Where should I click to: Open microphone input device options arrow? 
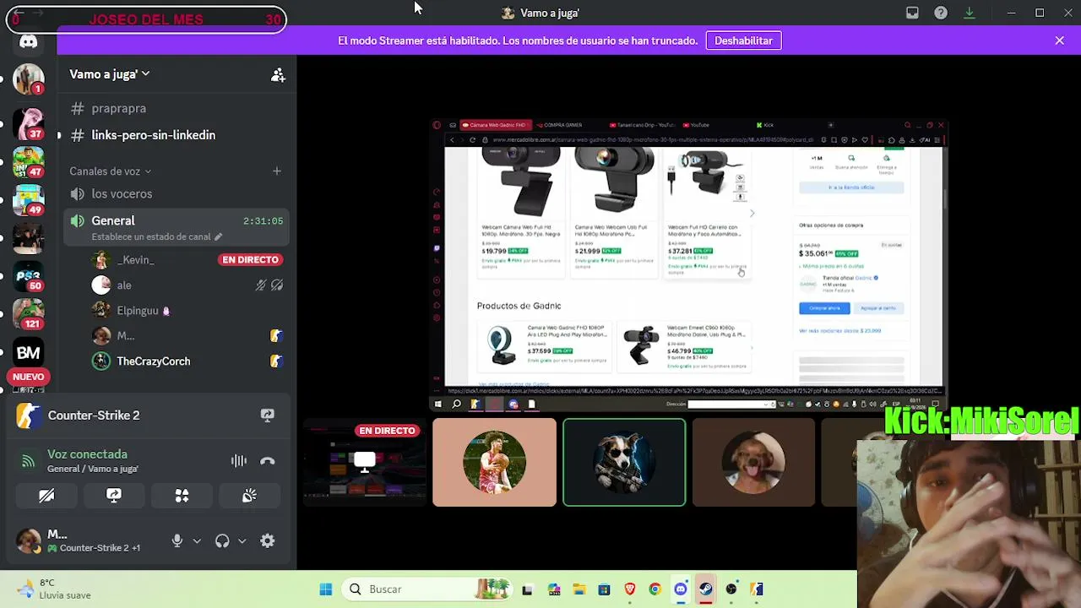[197, 541]
